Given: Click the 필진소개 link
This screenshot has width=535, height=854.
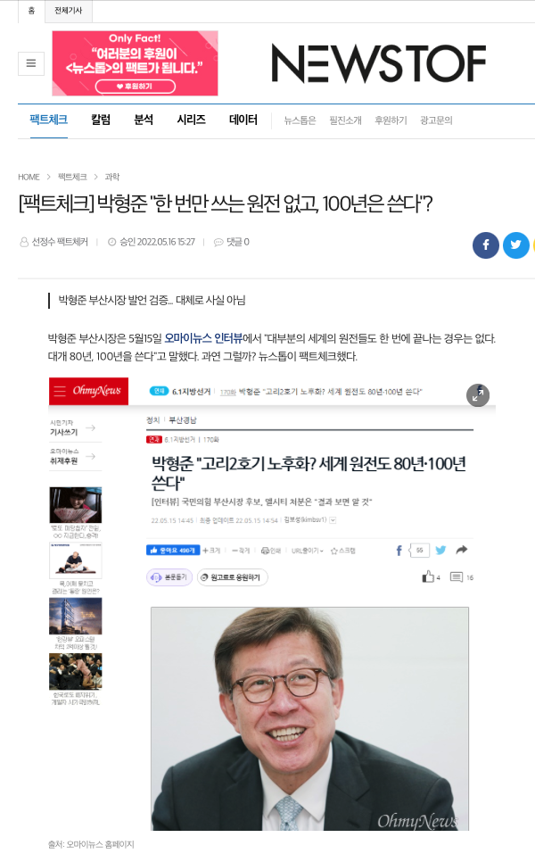Looking at the screenshot, I should pos(345,120).
